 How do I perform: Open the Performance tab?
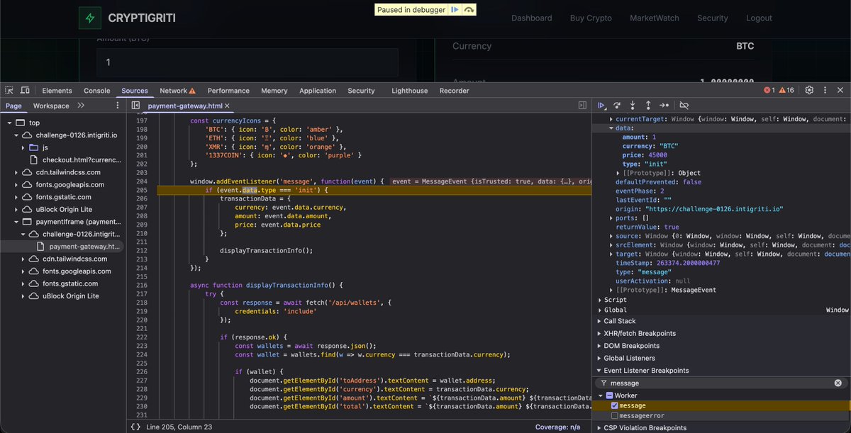point(228,91)
